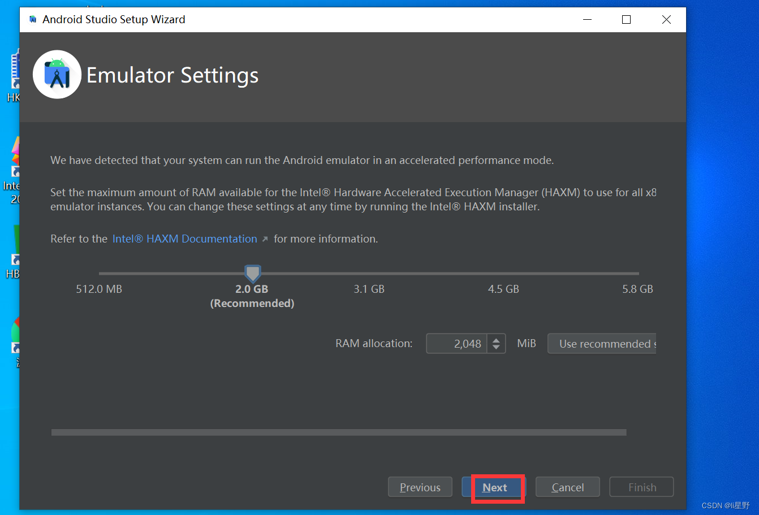Go back with the Previous button
The image size is (759, 515).
click(420, 487)
